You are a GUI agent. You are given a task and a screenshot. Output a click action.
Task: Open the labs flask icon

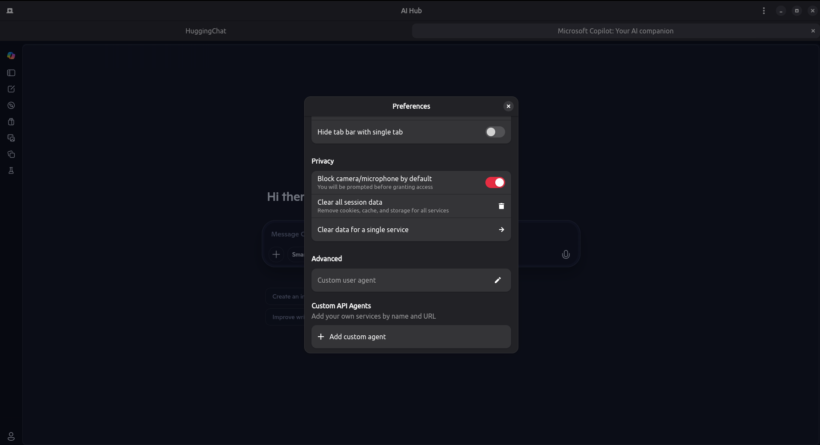click(x=11, y=170)
